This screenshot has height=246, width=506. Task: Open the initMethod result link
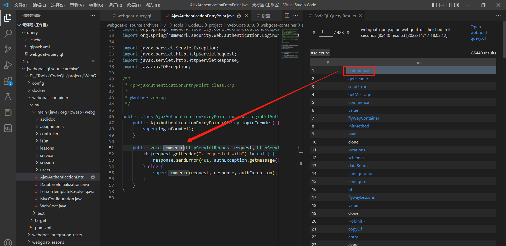pyautogui.click(x=358, y=126)
